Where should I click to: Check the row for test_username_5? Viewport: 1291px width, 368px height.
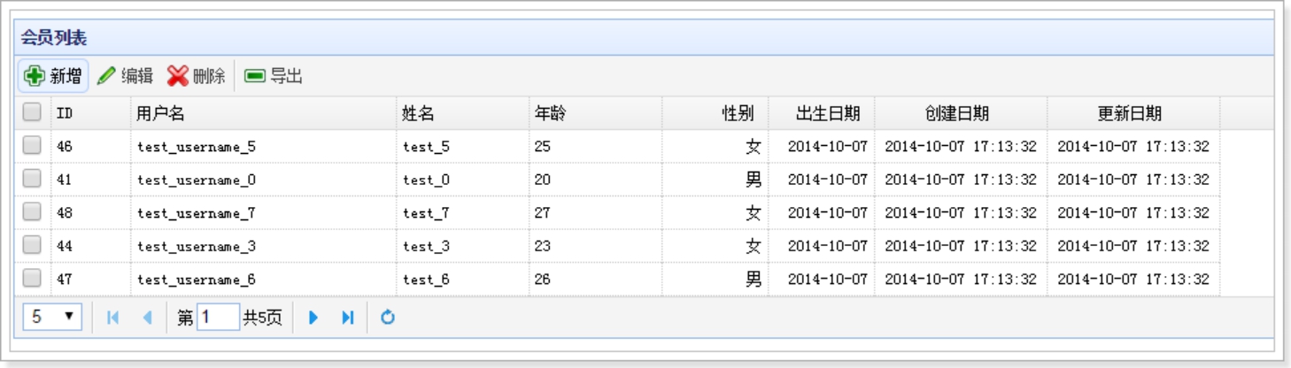32,146
